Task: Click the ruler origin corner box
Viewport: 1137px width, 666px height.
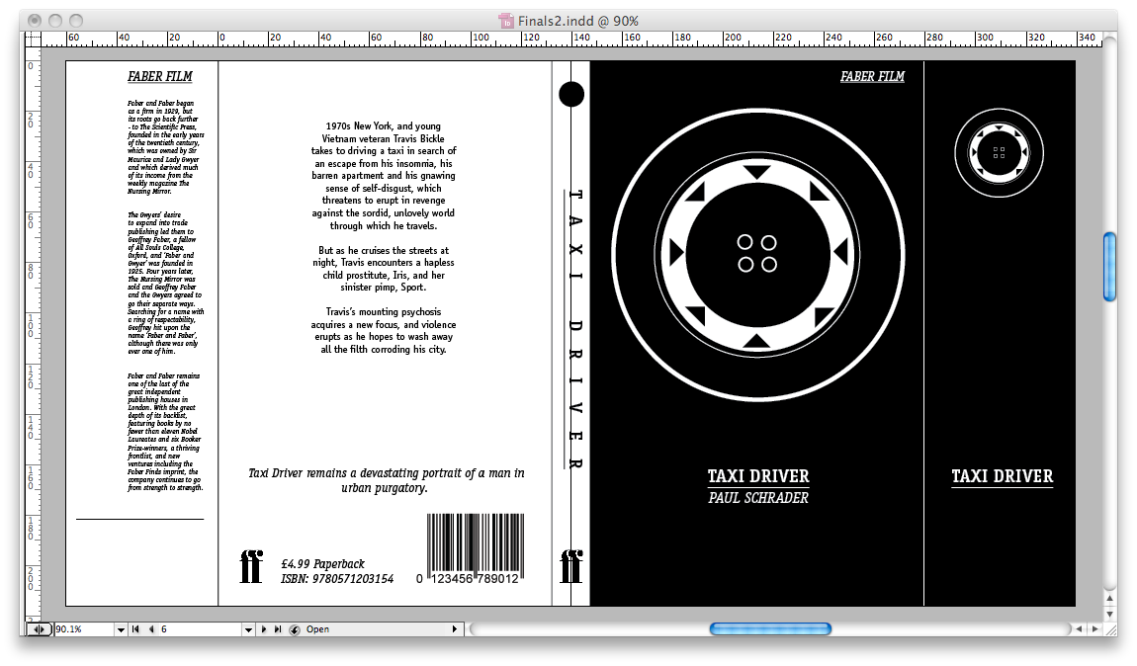Action: (x=33, y=40)
